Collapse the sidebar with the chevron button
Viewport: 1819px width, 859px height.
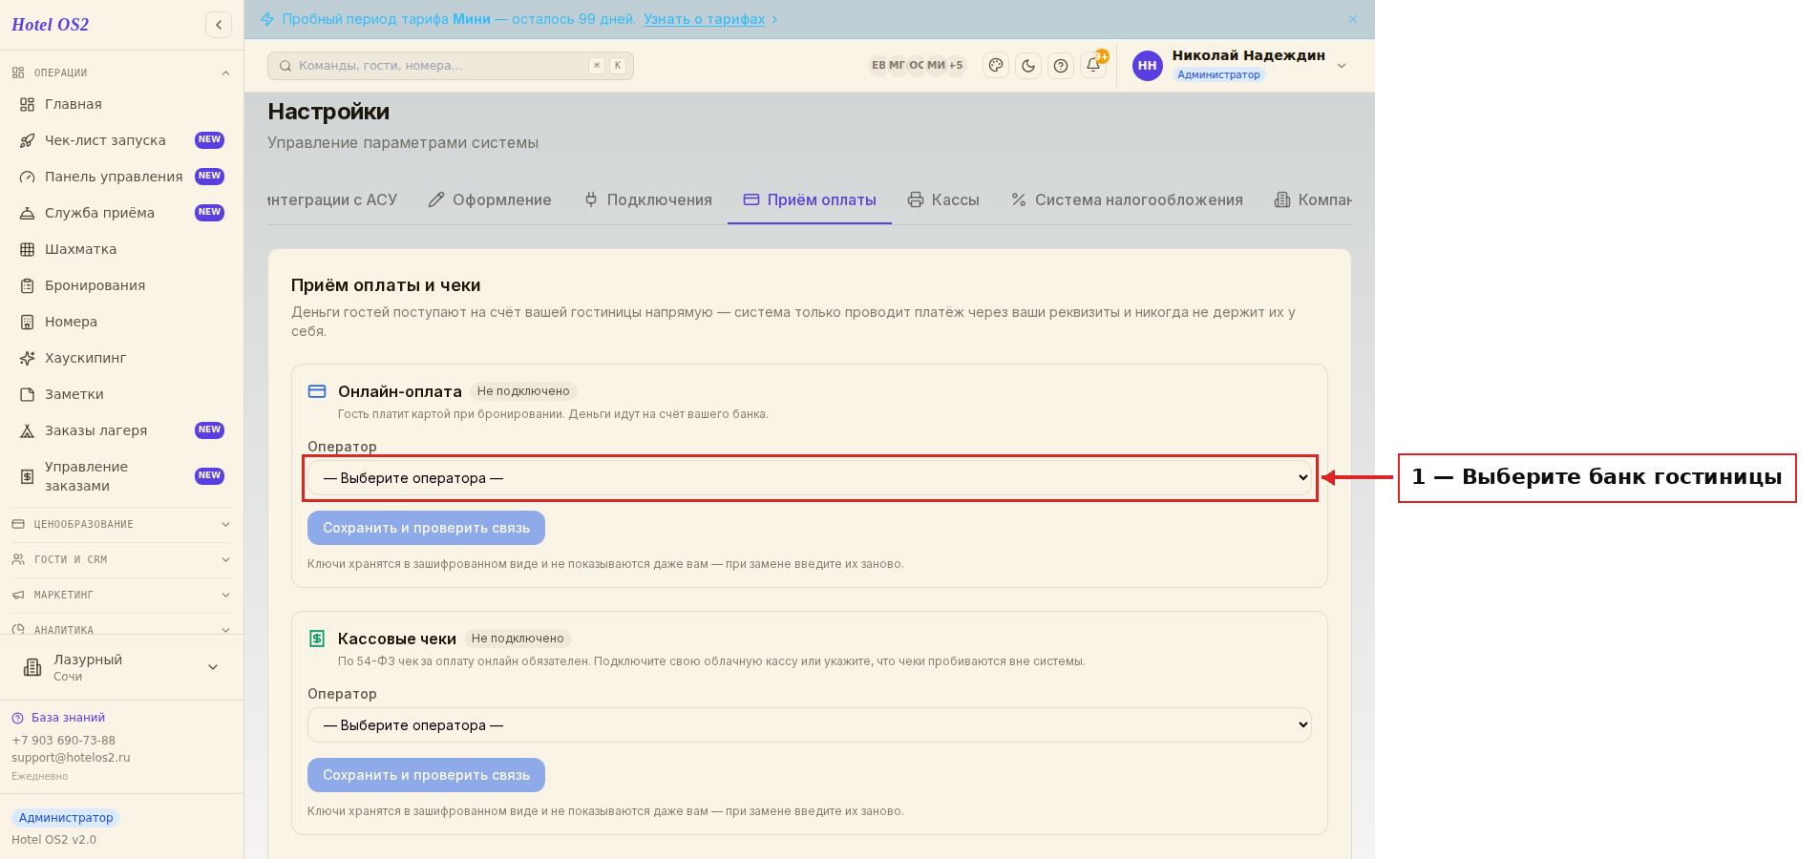[219, 25]
